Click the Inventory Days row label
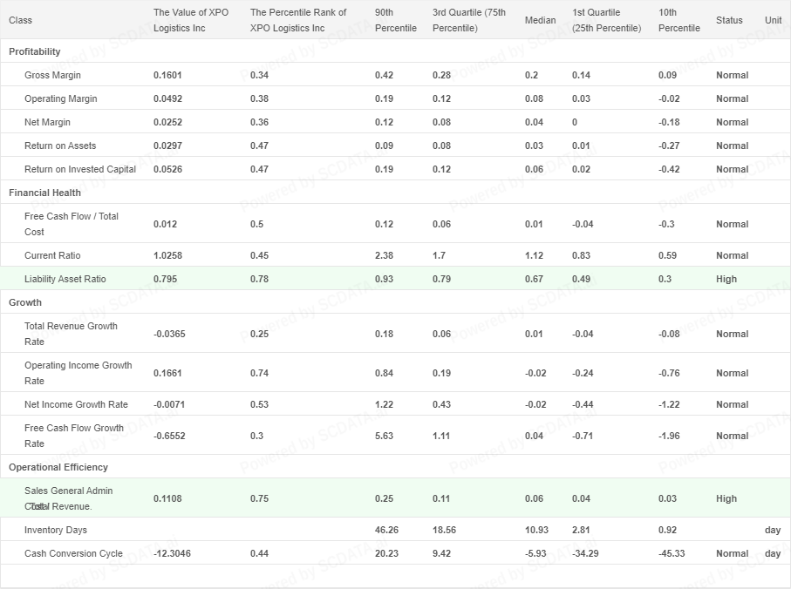Viewport: 791px width, 589px height. coord(56,530)
